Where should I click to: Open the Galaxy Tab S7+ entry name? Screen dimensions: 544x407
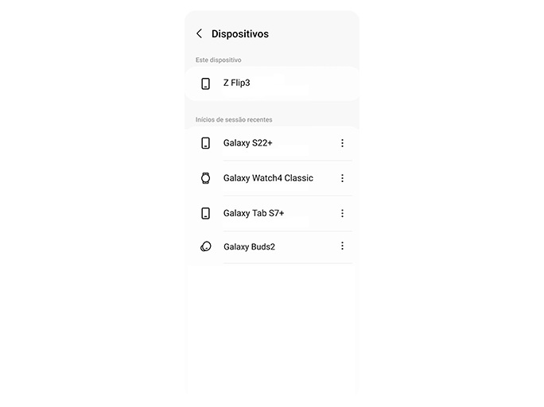pyautogui.click(x=254, y=213)
